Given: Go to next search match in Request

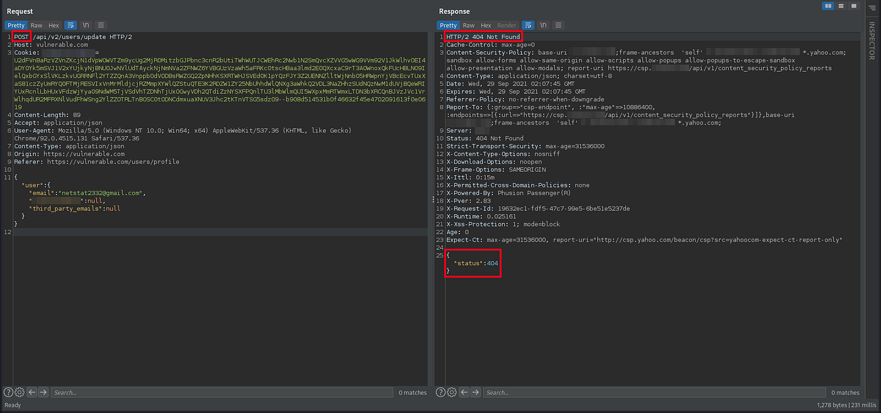Looking at the screenshot, I should pos(43,392).
